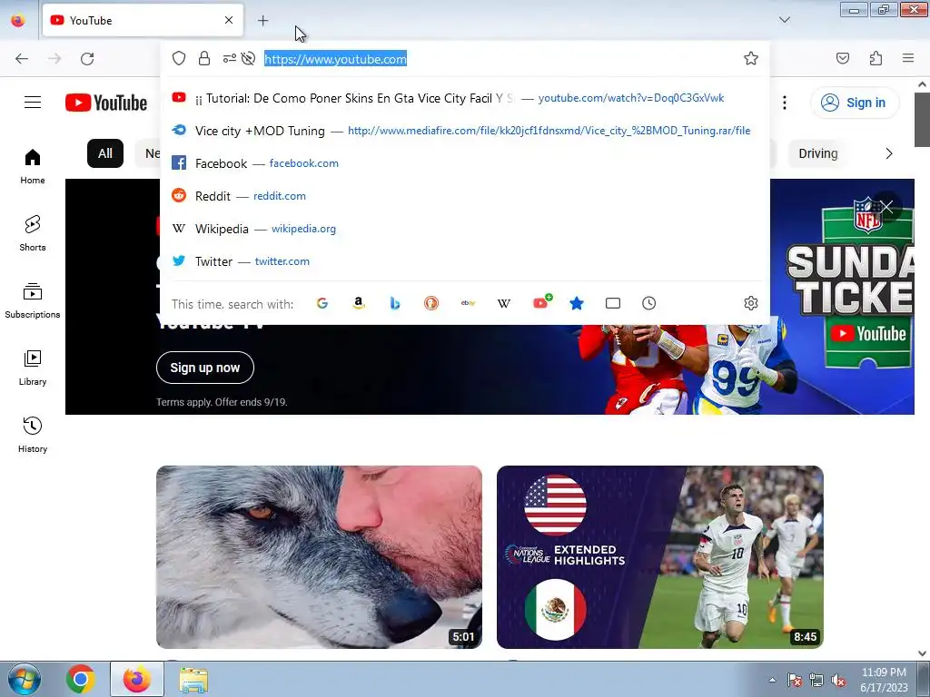Show more filter chips with right arrow
The height and width of the screenshot is (697, 930).
coord(888,153)
